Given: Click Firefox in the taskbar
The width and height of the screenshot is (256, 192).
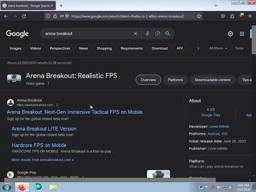Looking at the screenshot, I should pos(22,187).
